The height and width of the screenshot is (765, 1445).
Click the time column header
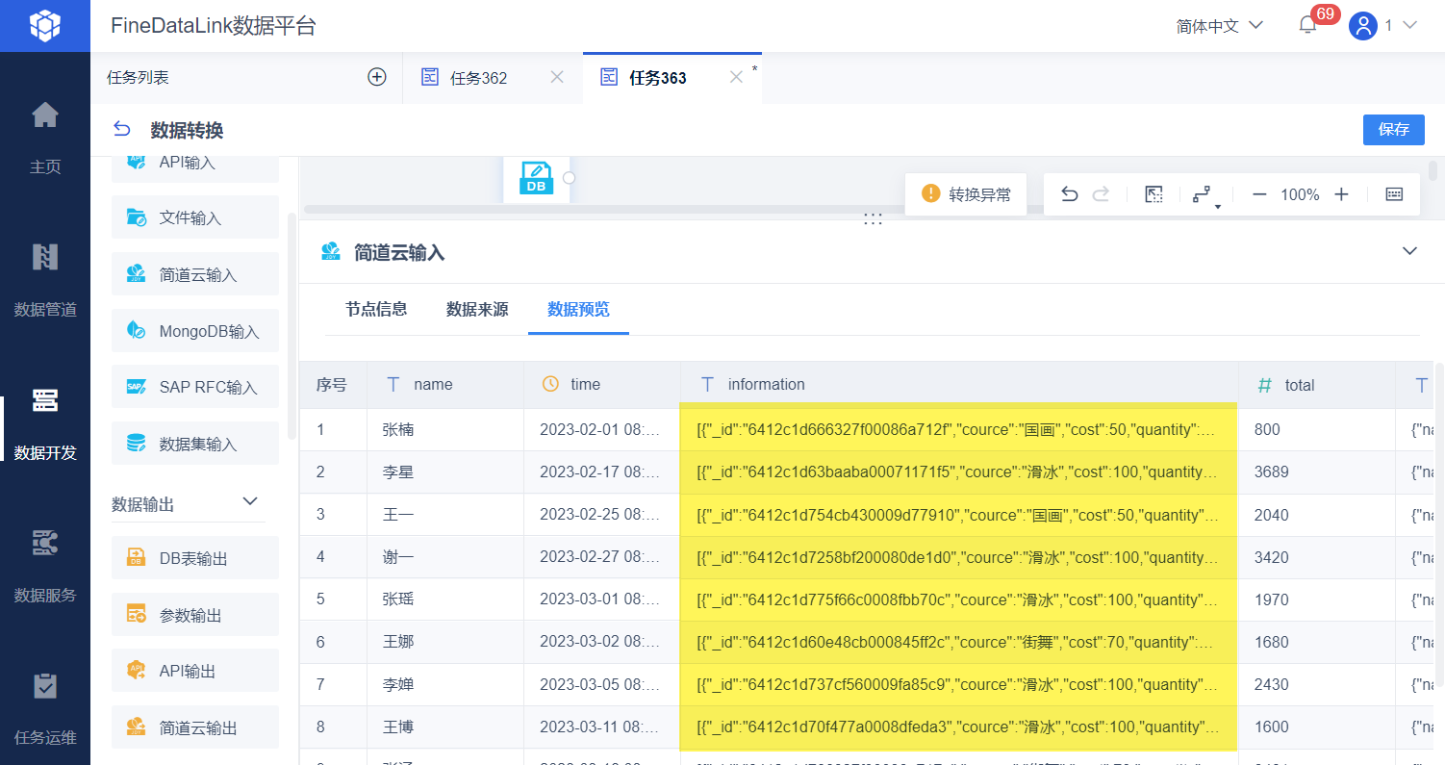tap(602, 385)
